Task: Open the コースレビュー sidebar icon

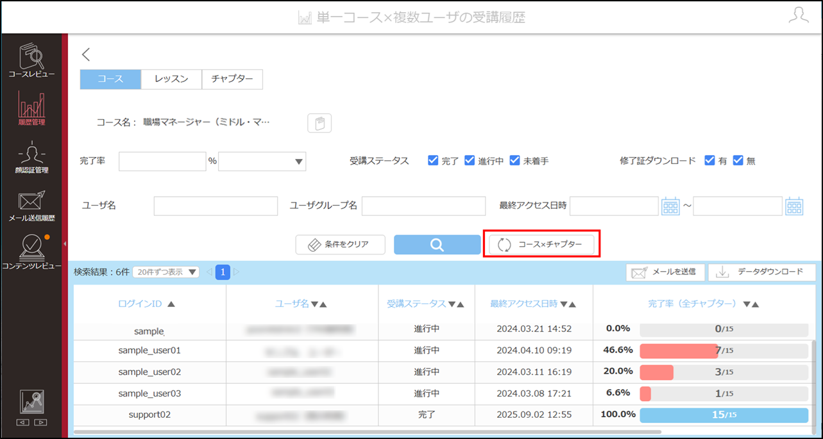Action: (31, 60)
